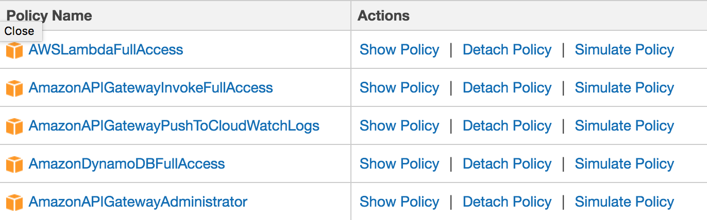Simulate Policy for AmazonAPIGatewayInvokeFullAccess
This screenshot has width=707, height=220.
coord(624,88)
